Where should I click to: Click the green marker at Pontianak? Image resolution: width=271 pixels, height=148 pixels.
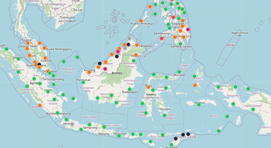tap(83, 82)
